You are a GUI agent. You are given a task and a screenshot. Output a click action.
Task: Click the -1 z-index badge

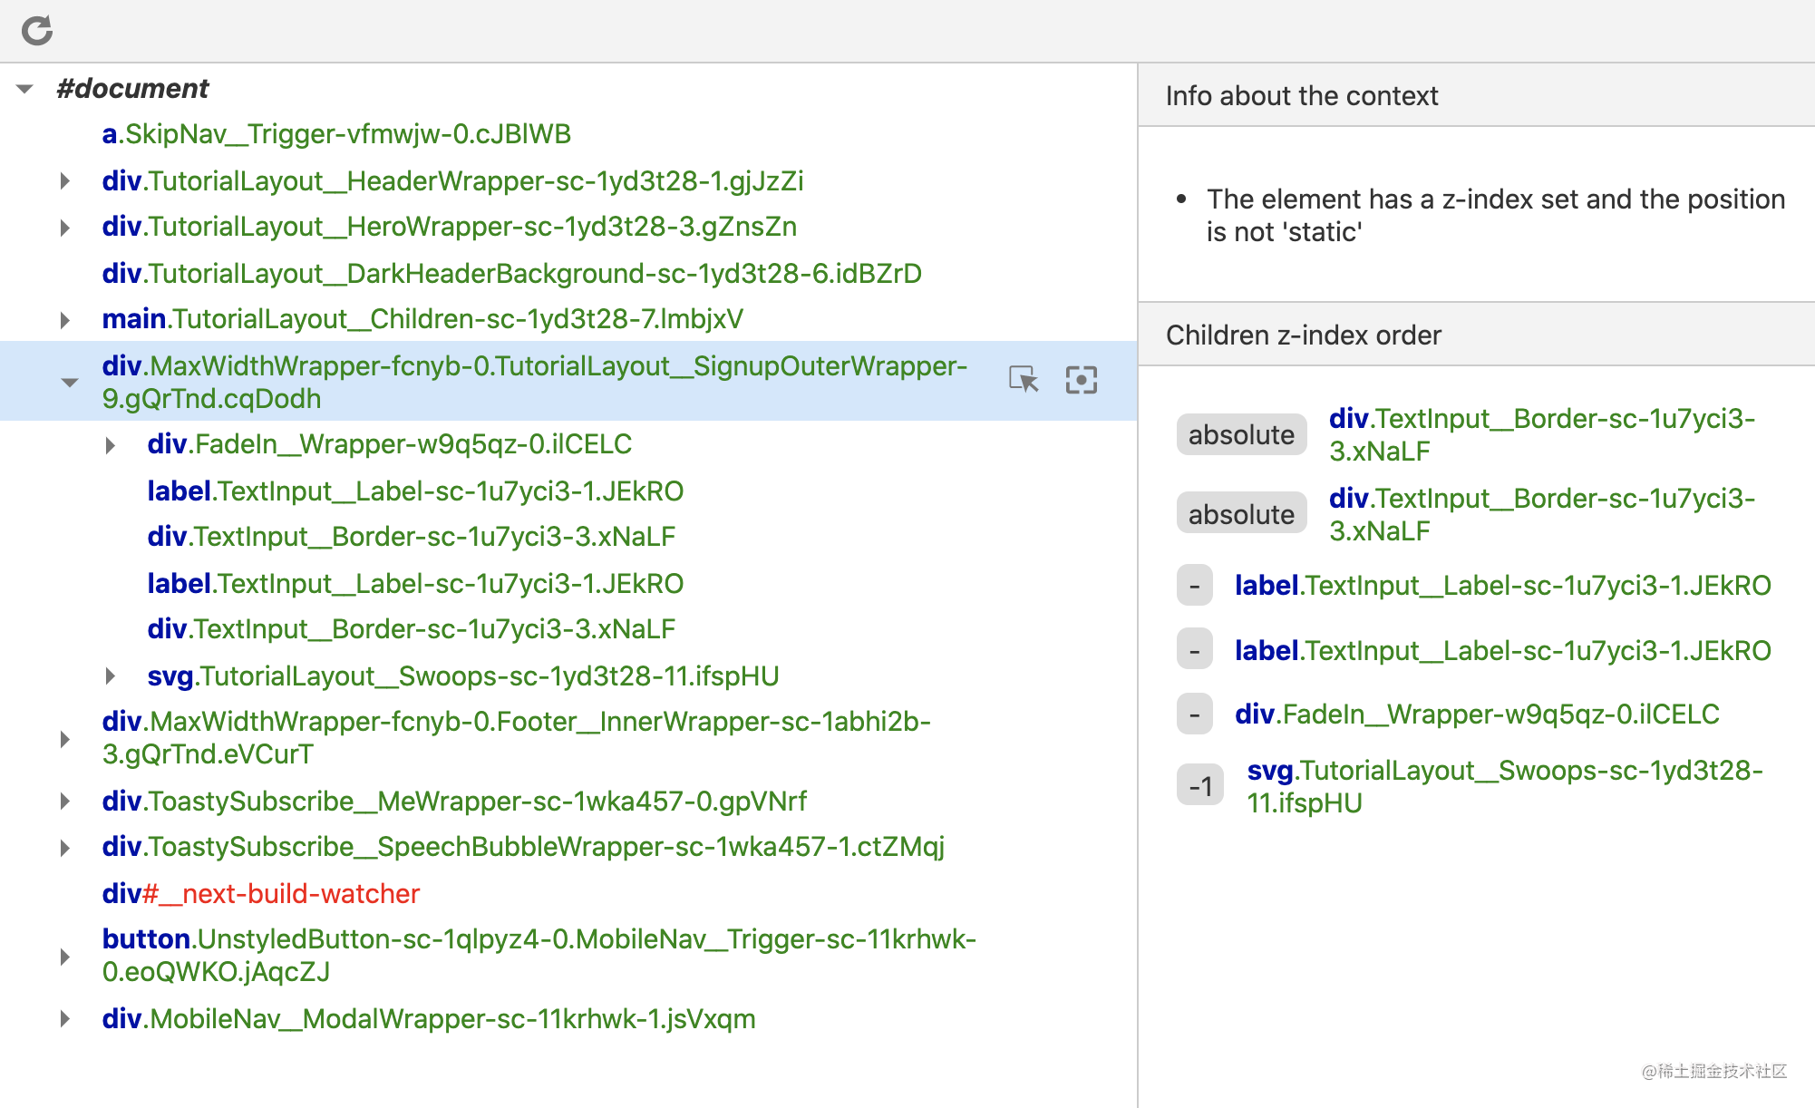pos(1200,786)
